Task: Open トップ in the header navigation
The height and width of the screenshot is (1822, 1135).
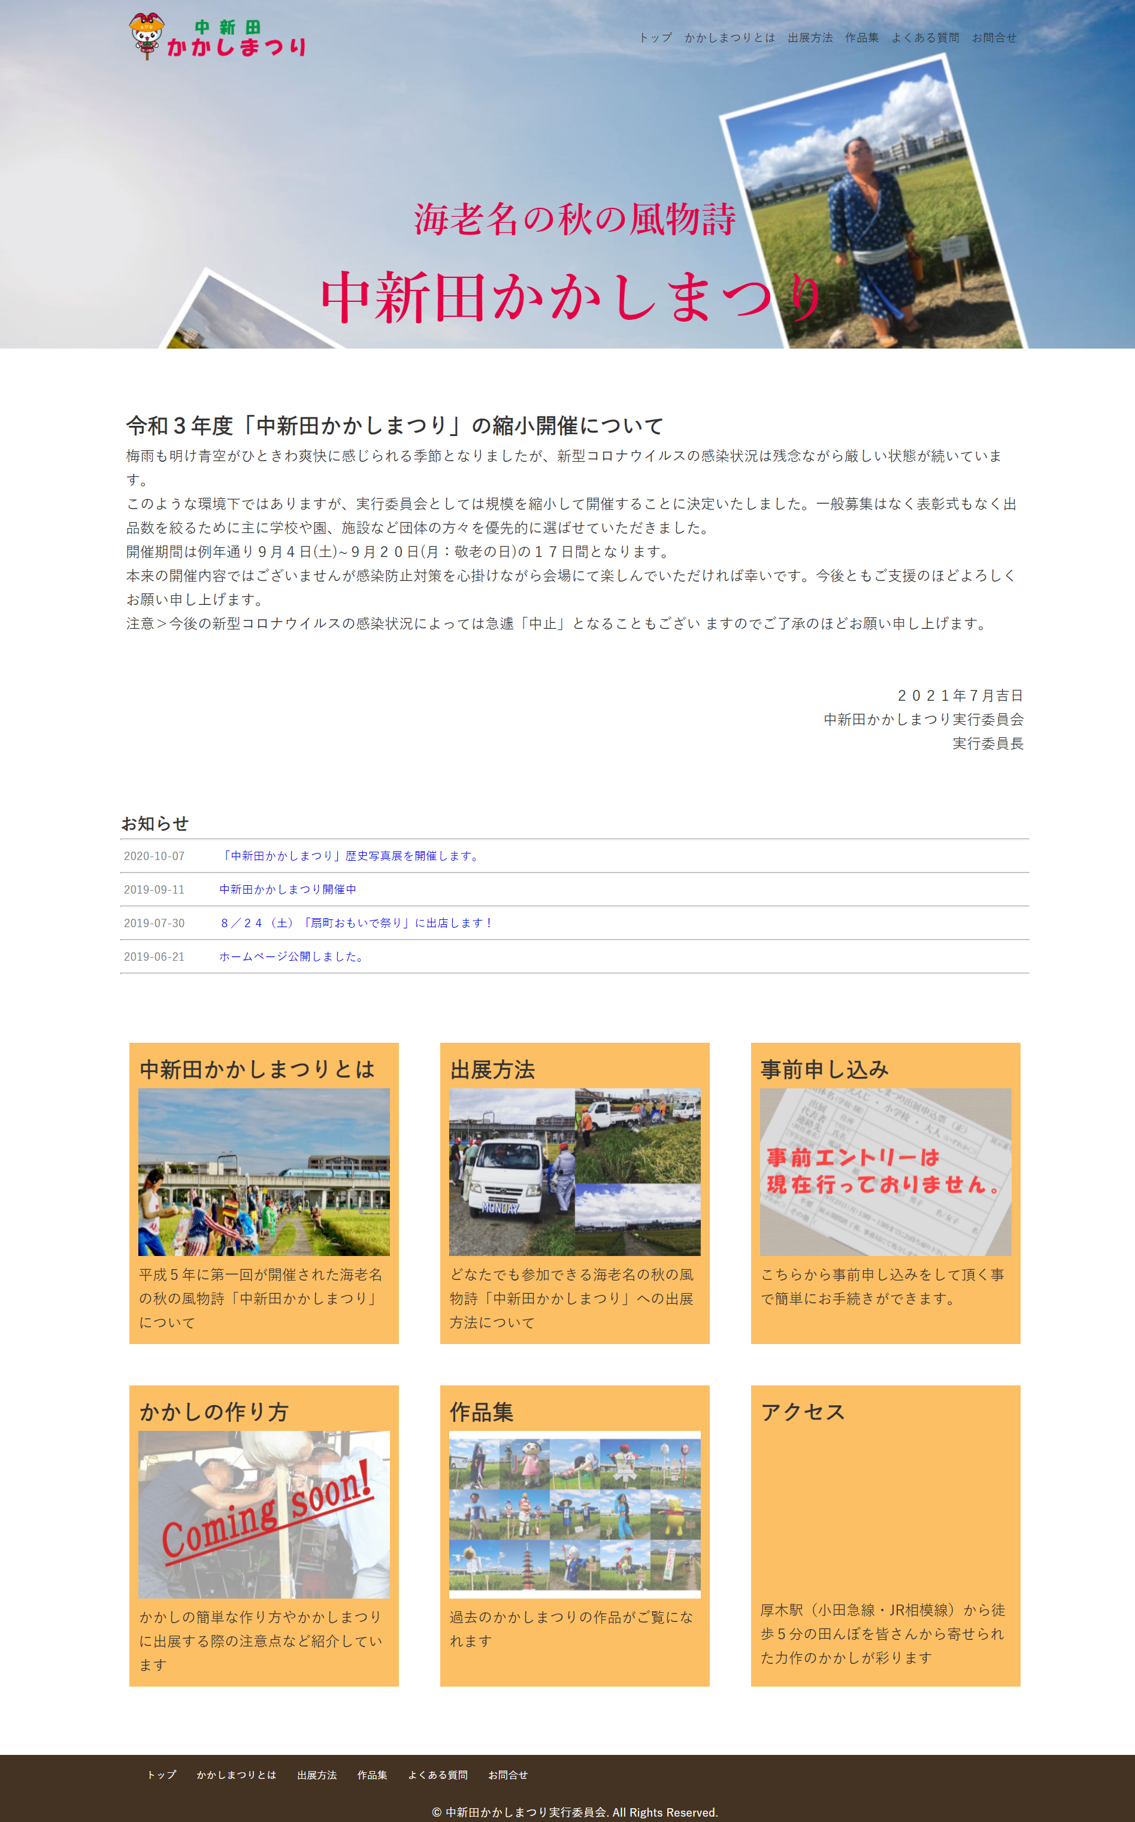Action: [x=655, y=38]
